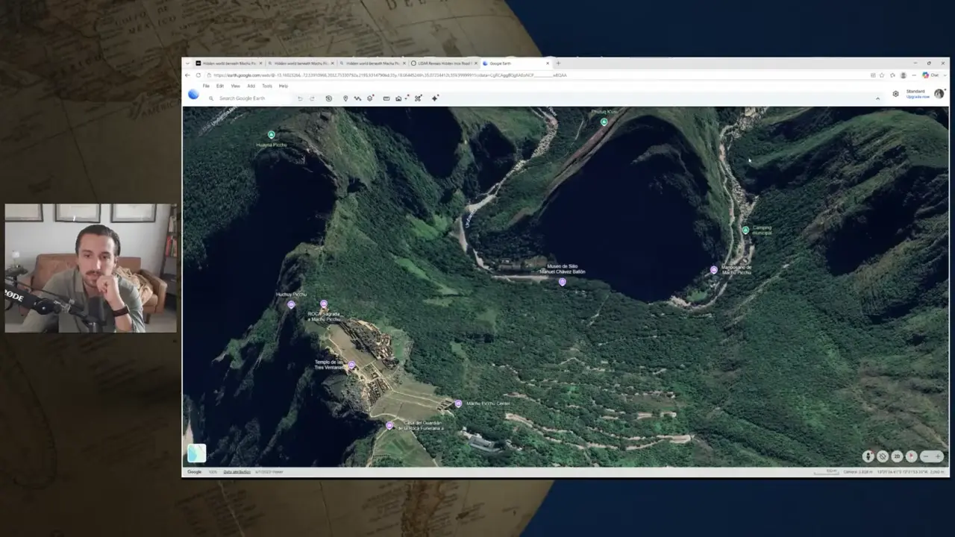The height and width of the screenshot is (537, 955).
Task: Zoom out with the minus button
Action: pyautogui.click(x=926, y=456)
